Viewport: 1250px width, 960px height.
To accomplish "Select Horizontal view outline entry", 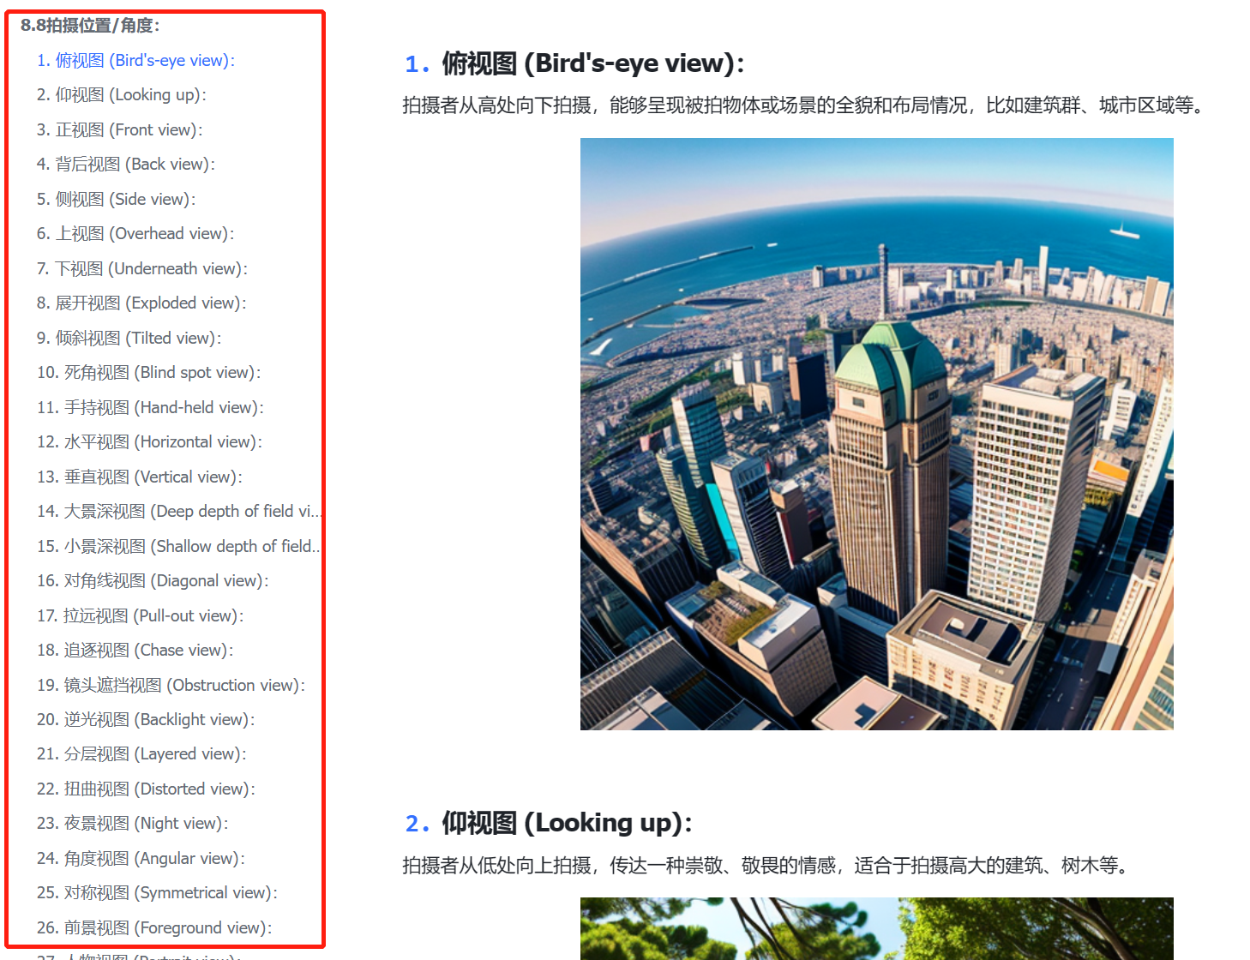I will [x=149, y=442].
